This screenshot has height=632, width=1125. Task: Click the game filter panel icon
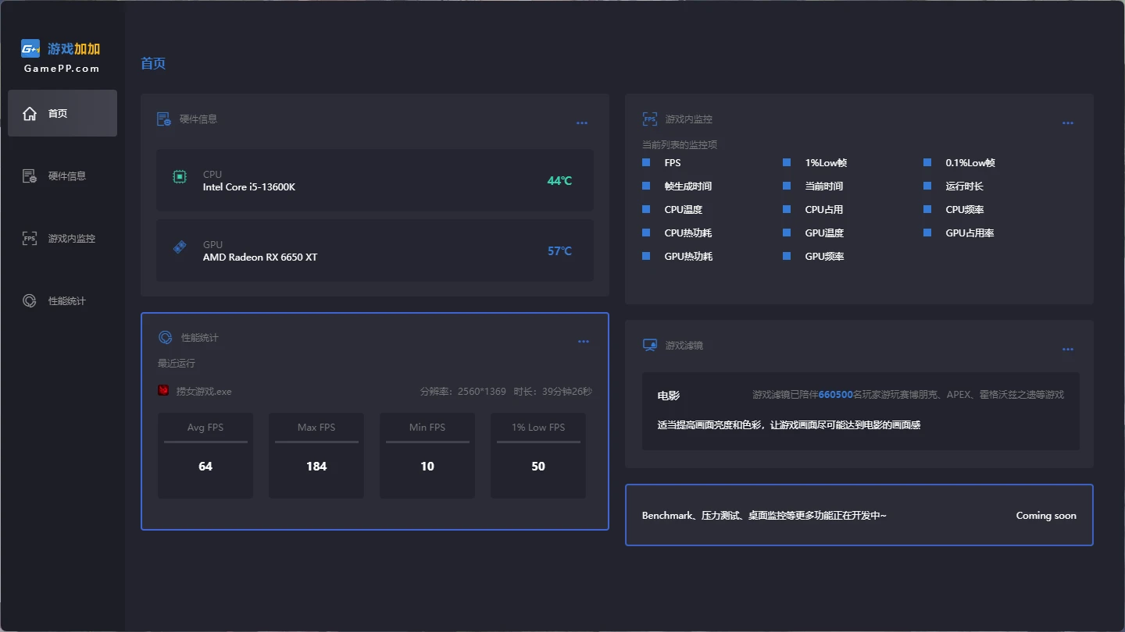coord(649,345)
